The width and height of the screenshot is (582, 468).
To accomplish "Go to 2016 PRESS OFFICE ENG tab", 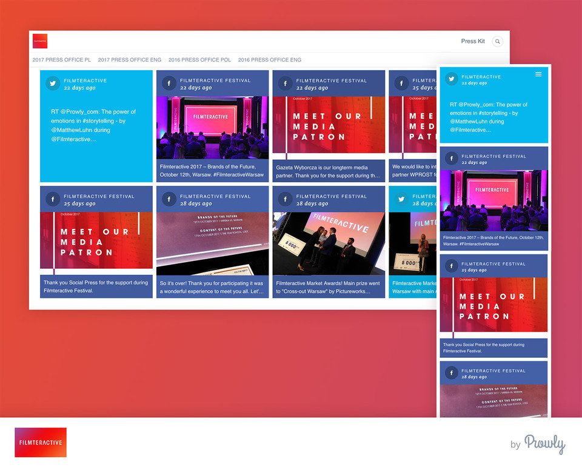I will point(270,60).
